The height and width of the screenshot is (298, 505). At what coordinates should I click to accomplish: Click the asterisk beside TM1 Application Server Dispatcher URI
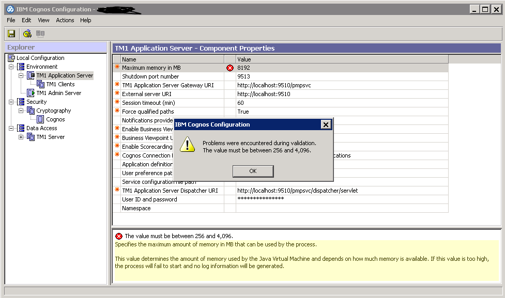pyautogui.click(x=117, y=190)
